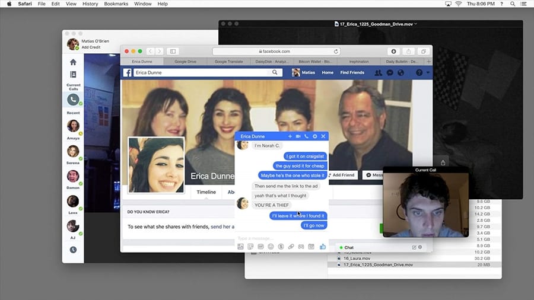
Task: Compose new message icon in Chat bar
Action: click(x=414, y=248)
